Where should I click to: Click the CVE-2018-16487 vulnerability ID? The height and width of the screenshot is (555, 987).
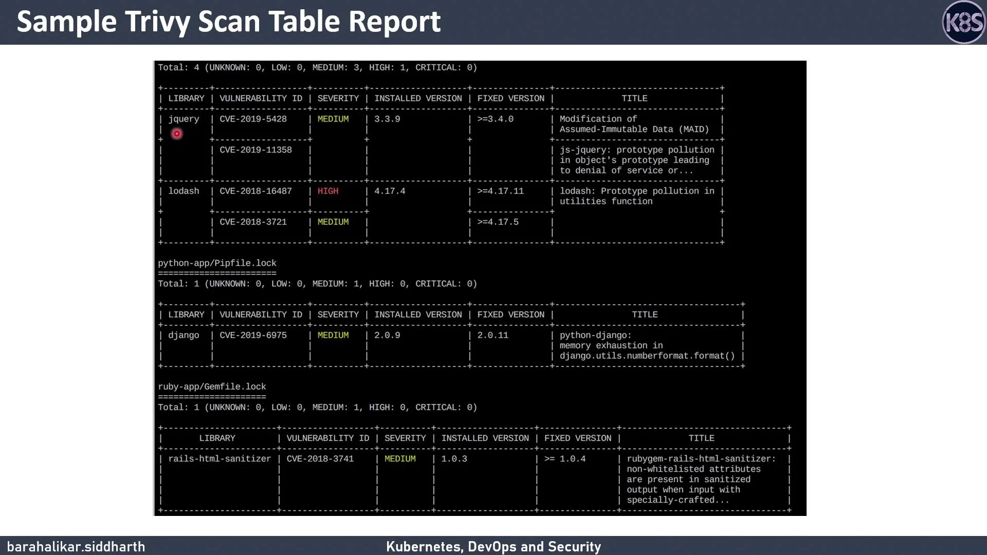(255, 191)
